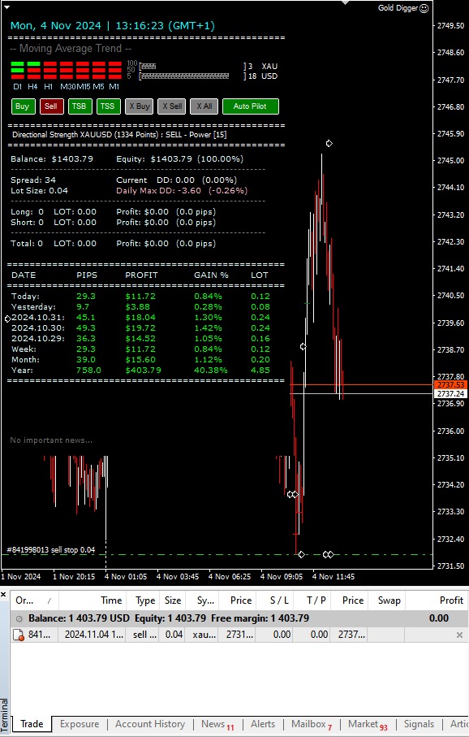Click the arrow marker at chart peak

[329, 143]
